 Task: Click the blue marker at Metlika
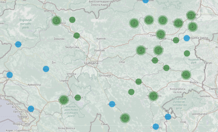tap(168, 116)
